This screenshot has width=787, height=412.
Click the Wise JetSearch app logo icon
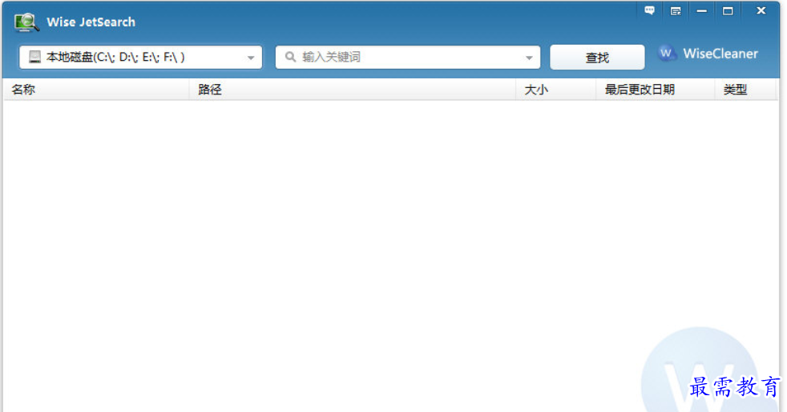(x=26, y=22)
